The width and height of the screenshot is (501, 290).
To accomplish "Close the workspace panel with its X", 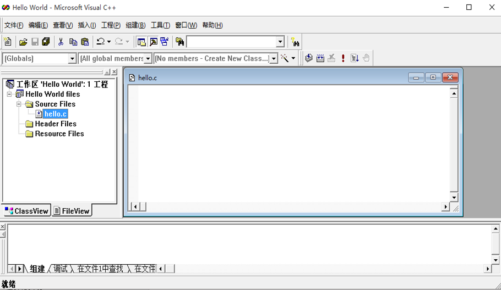I will click(x=115, y=72).
